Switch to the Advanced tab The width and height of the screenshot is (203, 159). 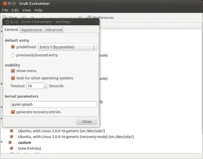click(x=54, y=30)
